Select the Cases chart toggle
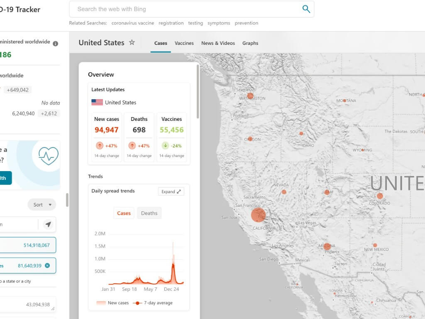 124,213
